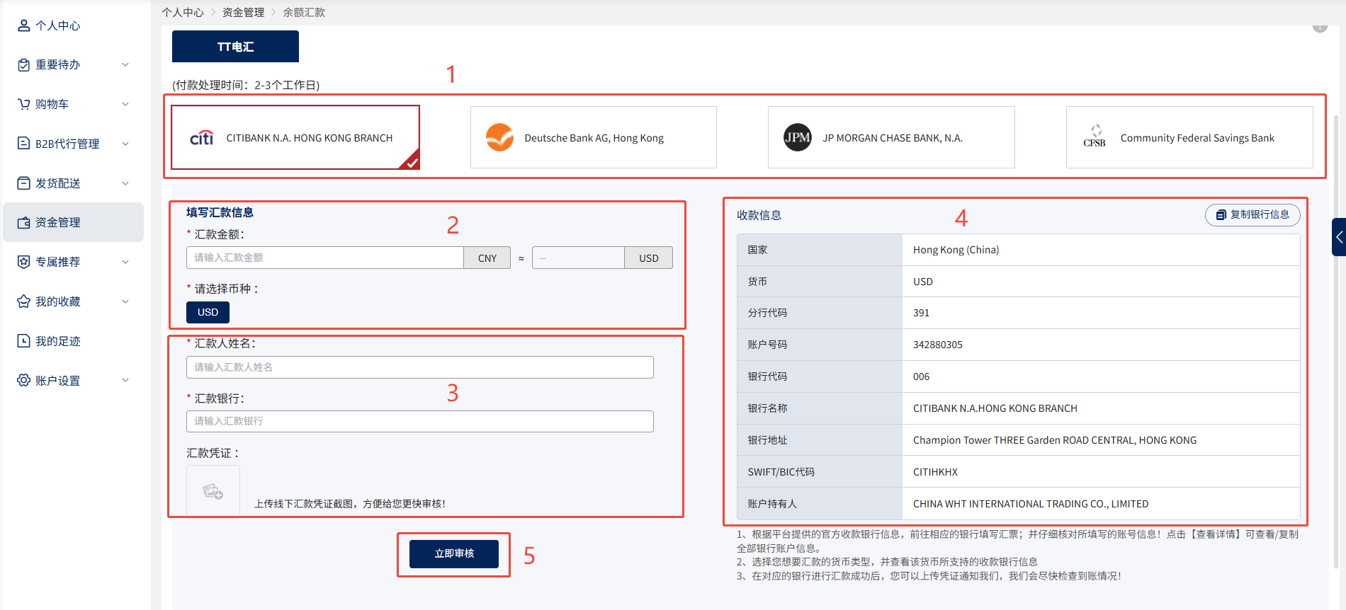Focus the 汇款银行 input field
1346x610 pixels.
420,421
